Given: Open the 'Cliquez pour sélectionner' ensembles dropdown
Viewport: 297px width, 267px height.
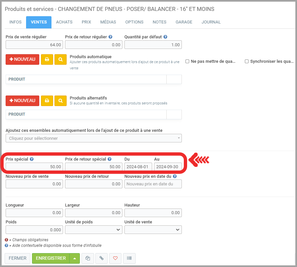Looking at the screenshot, I should click(94, 138).
